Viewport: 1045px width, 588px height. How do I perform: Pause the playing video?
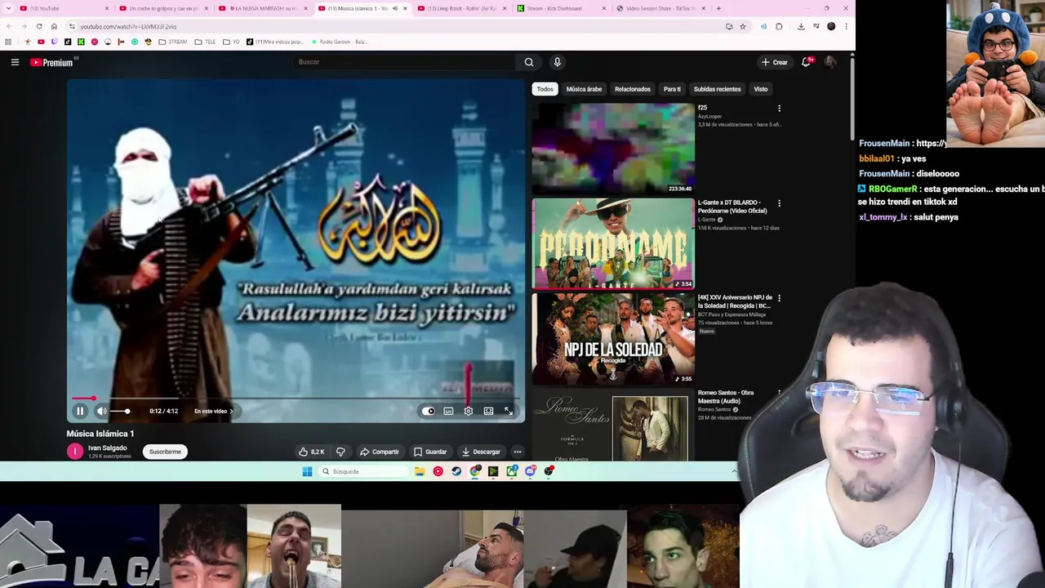pos(80,411)
